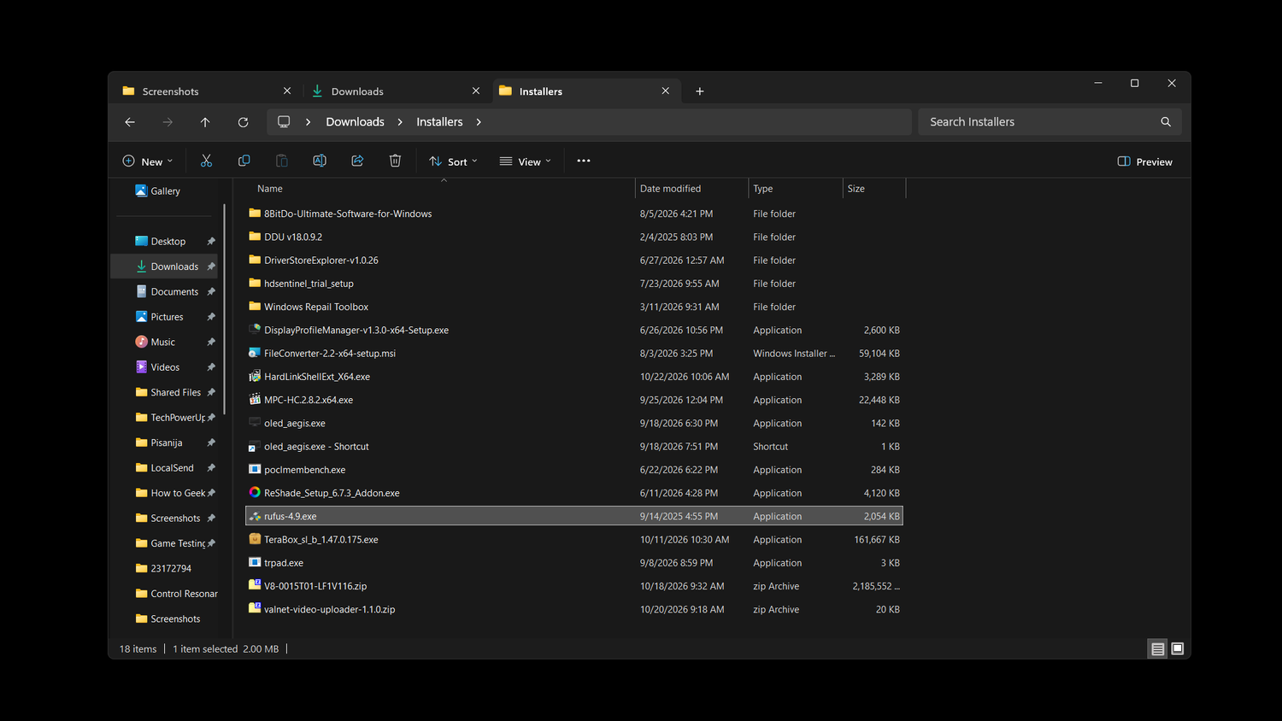
Task: Click the TeraBox installer file icon
Action: click(x=255, y=539)
